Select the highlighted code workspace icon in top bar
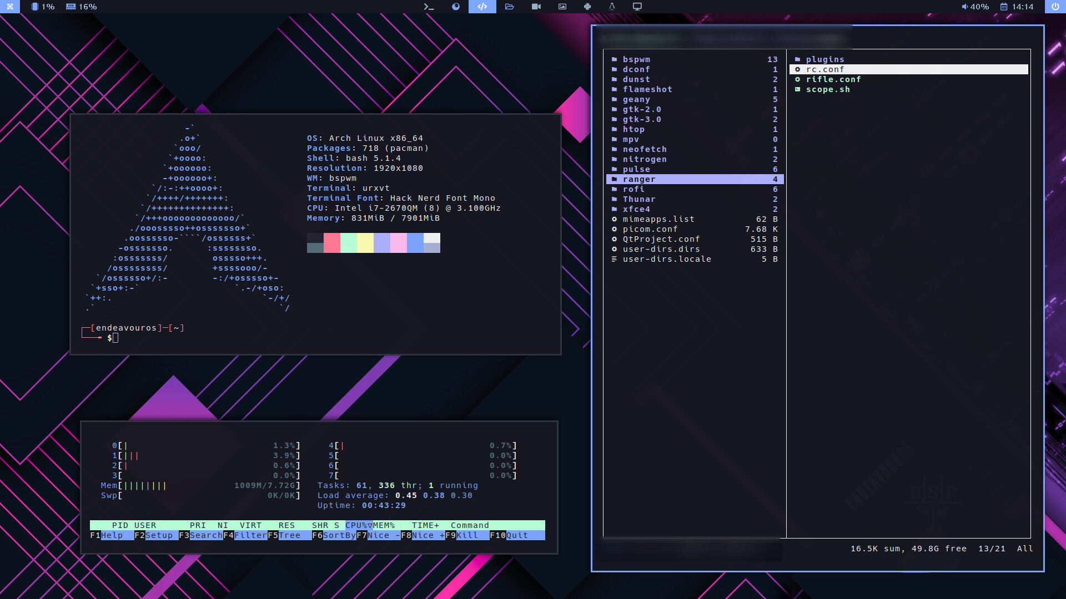The height and width of the screenshot is (599, 1066). pos(482,7)
